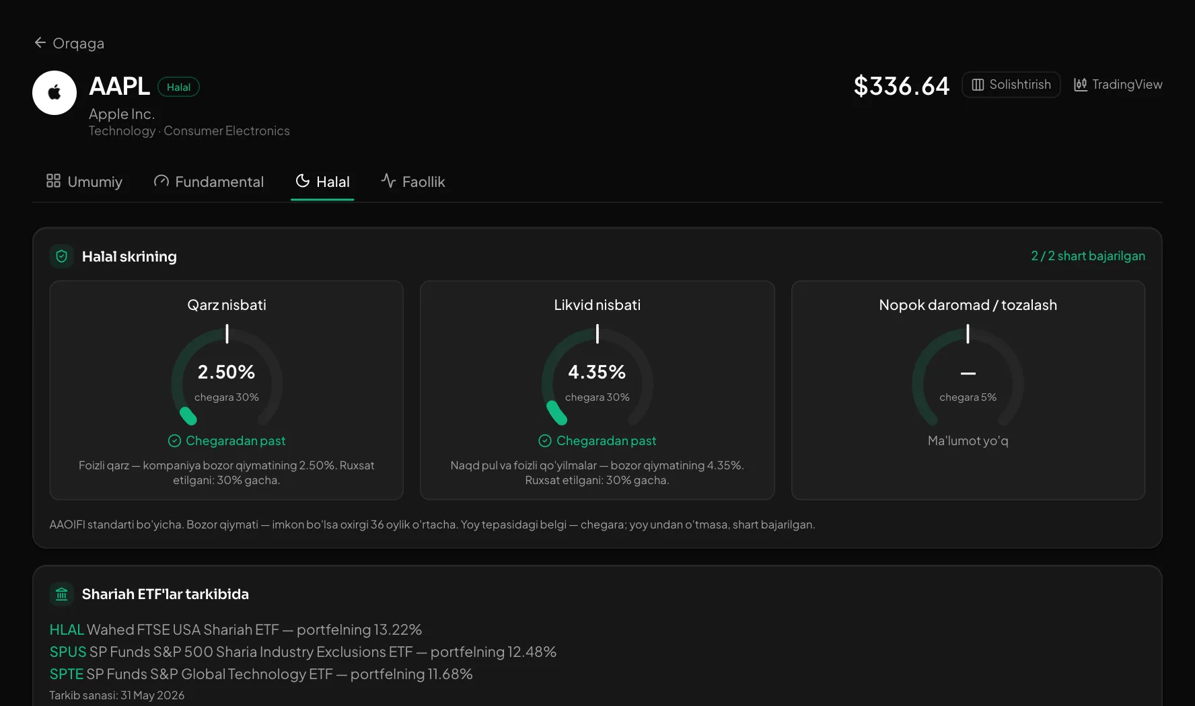Image resolution: width=1195 pixels, height=706 pixels.
Task: Click the grid icon on the Umumiy tab
Action: pyautogui.click(x=53, y=181)
